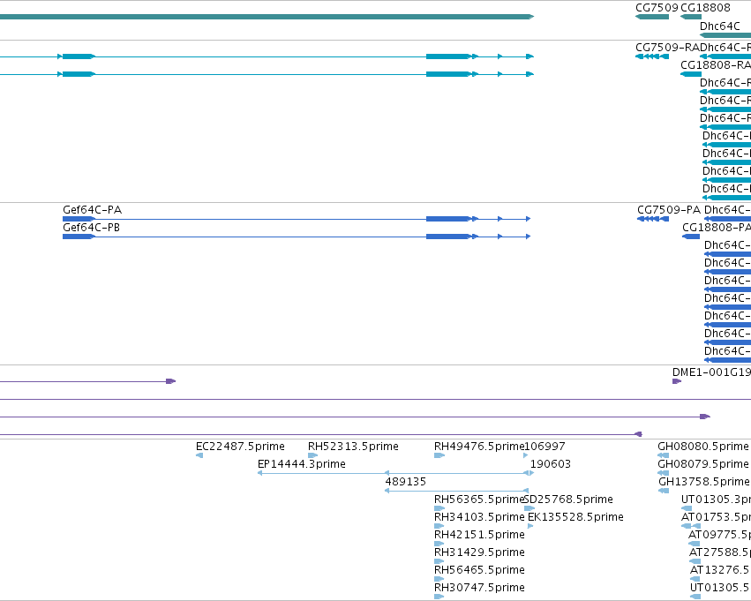This screenshot has width=751, height=601.
Task: Click the Dhc64C gene label in top track
Action: [720, 26]
